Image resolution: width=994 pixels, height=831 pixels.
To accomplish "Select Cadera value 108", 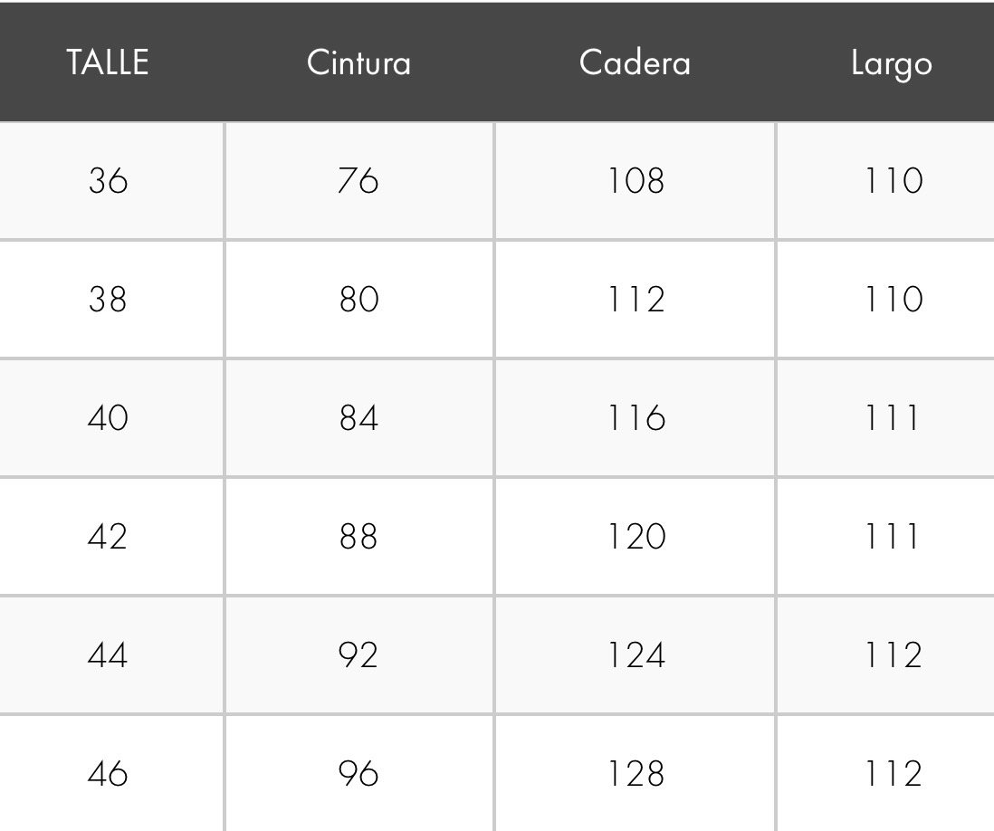I will click(636, 181).
